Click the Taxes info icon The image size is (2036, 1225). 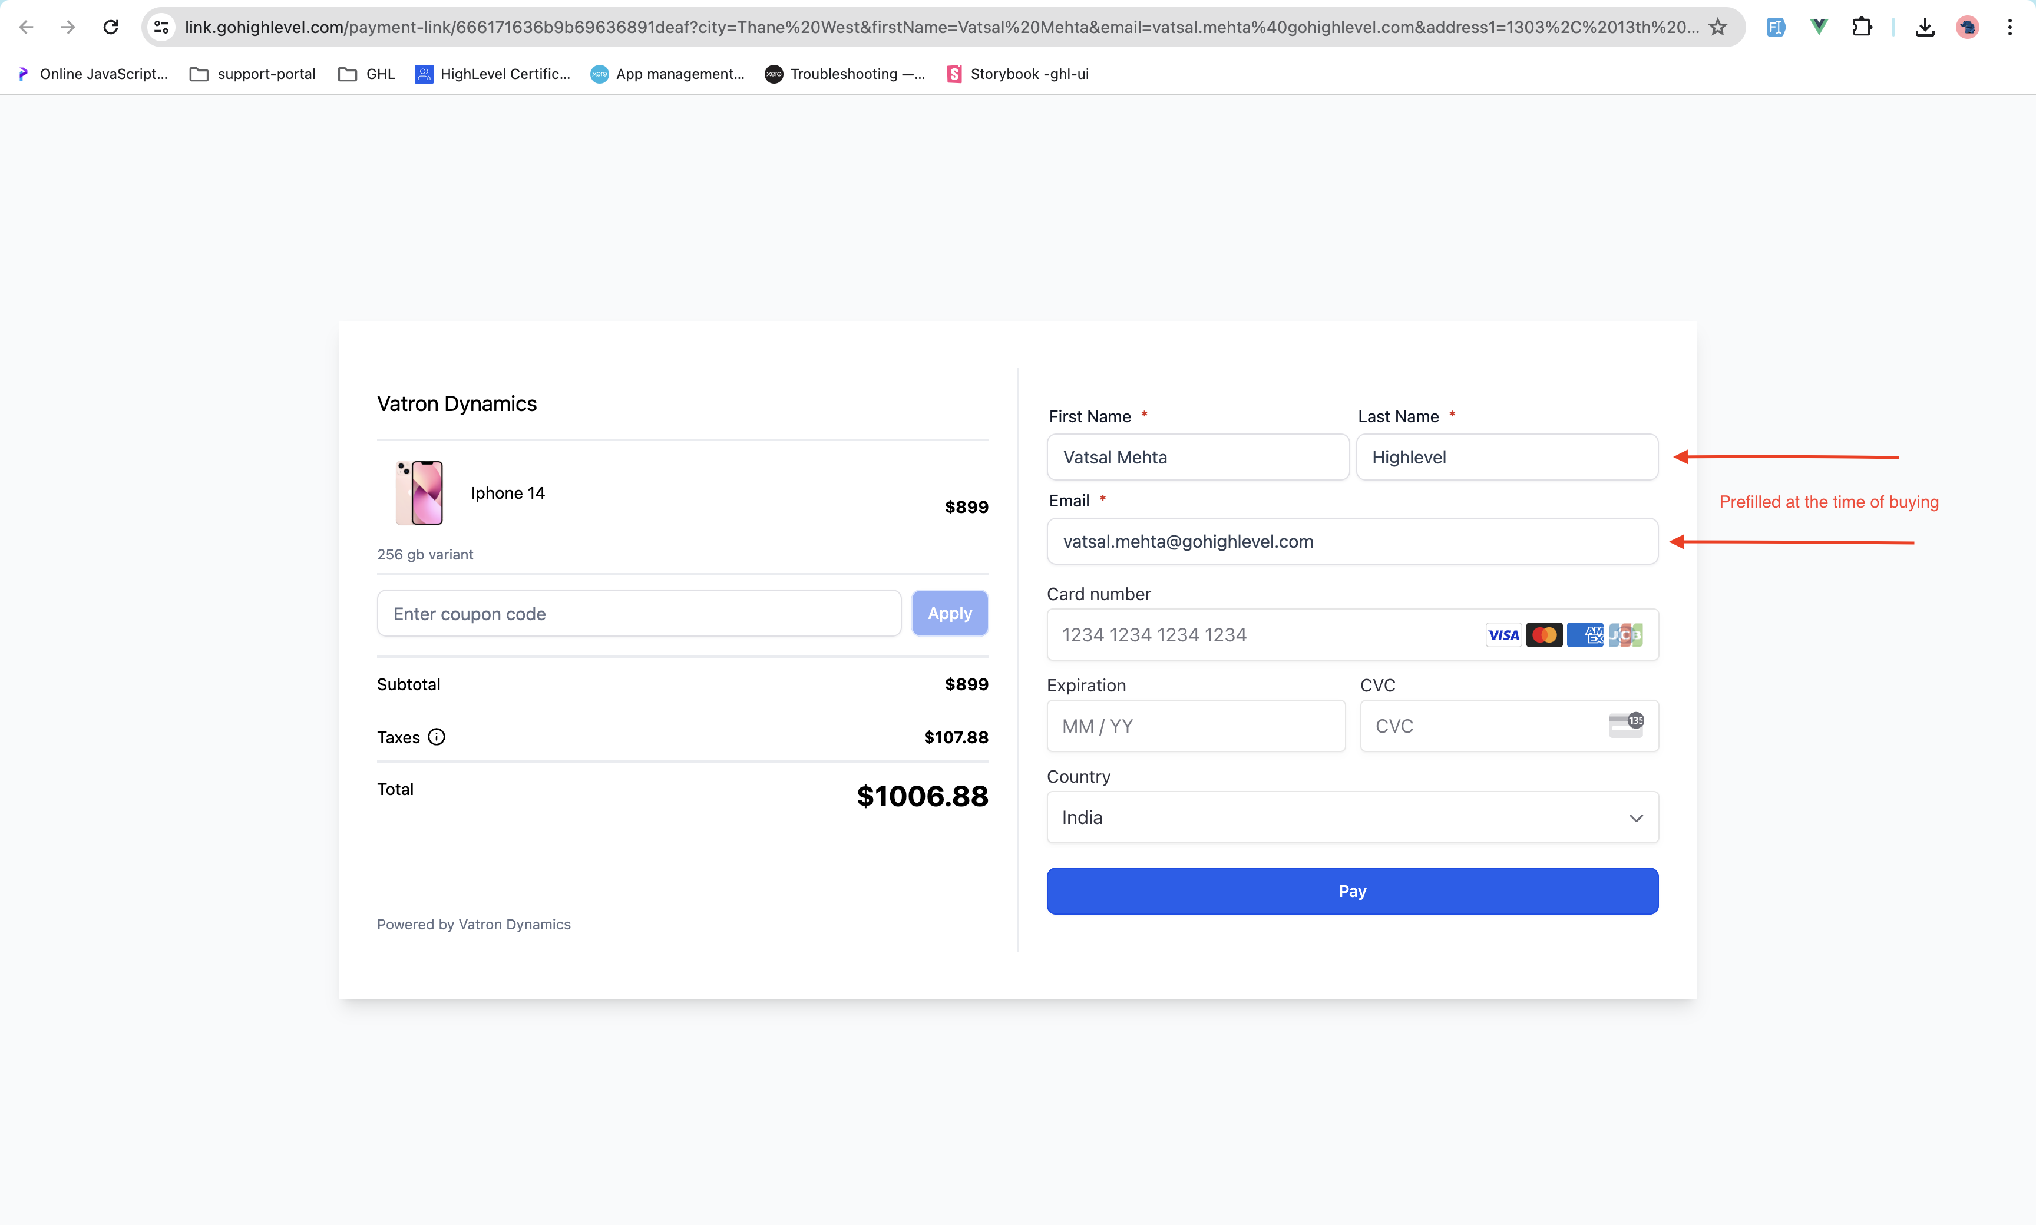(x=437, y=737)
